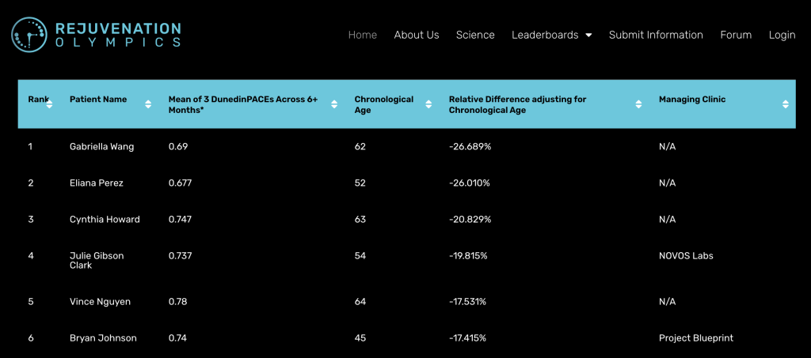Select Eliana Perez in the table
This screenshot has width=811, height=358.
(x=97, y=183)
